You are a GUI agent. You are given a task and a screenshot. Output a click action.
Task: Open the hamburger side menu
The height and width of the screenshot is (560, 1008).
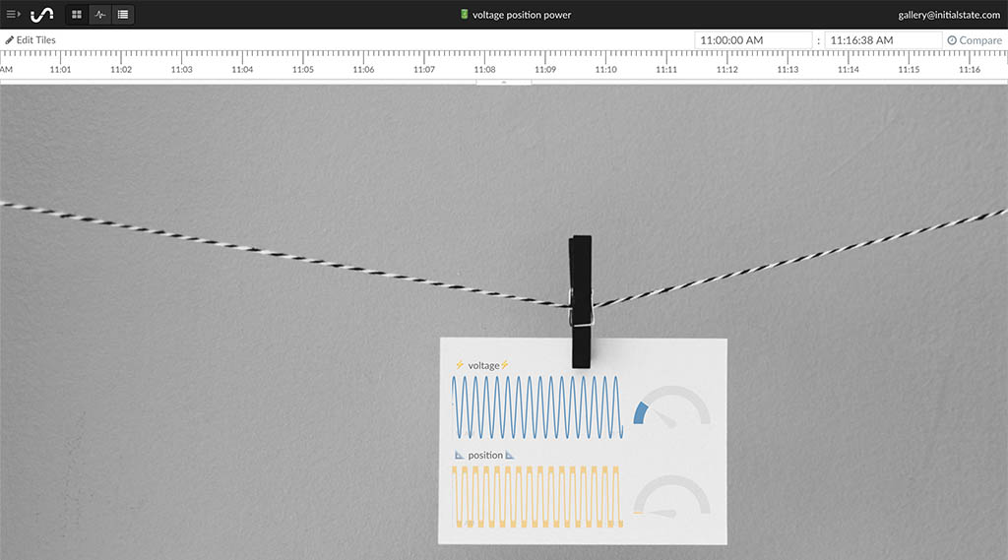click(13, 14)
